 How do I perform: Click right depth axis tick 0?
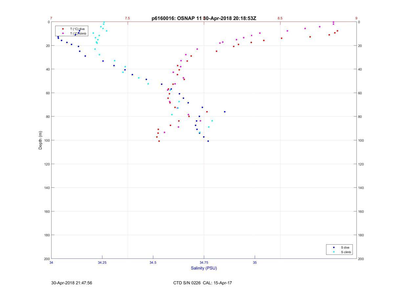pos(359,22)
